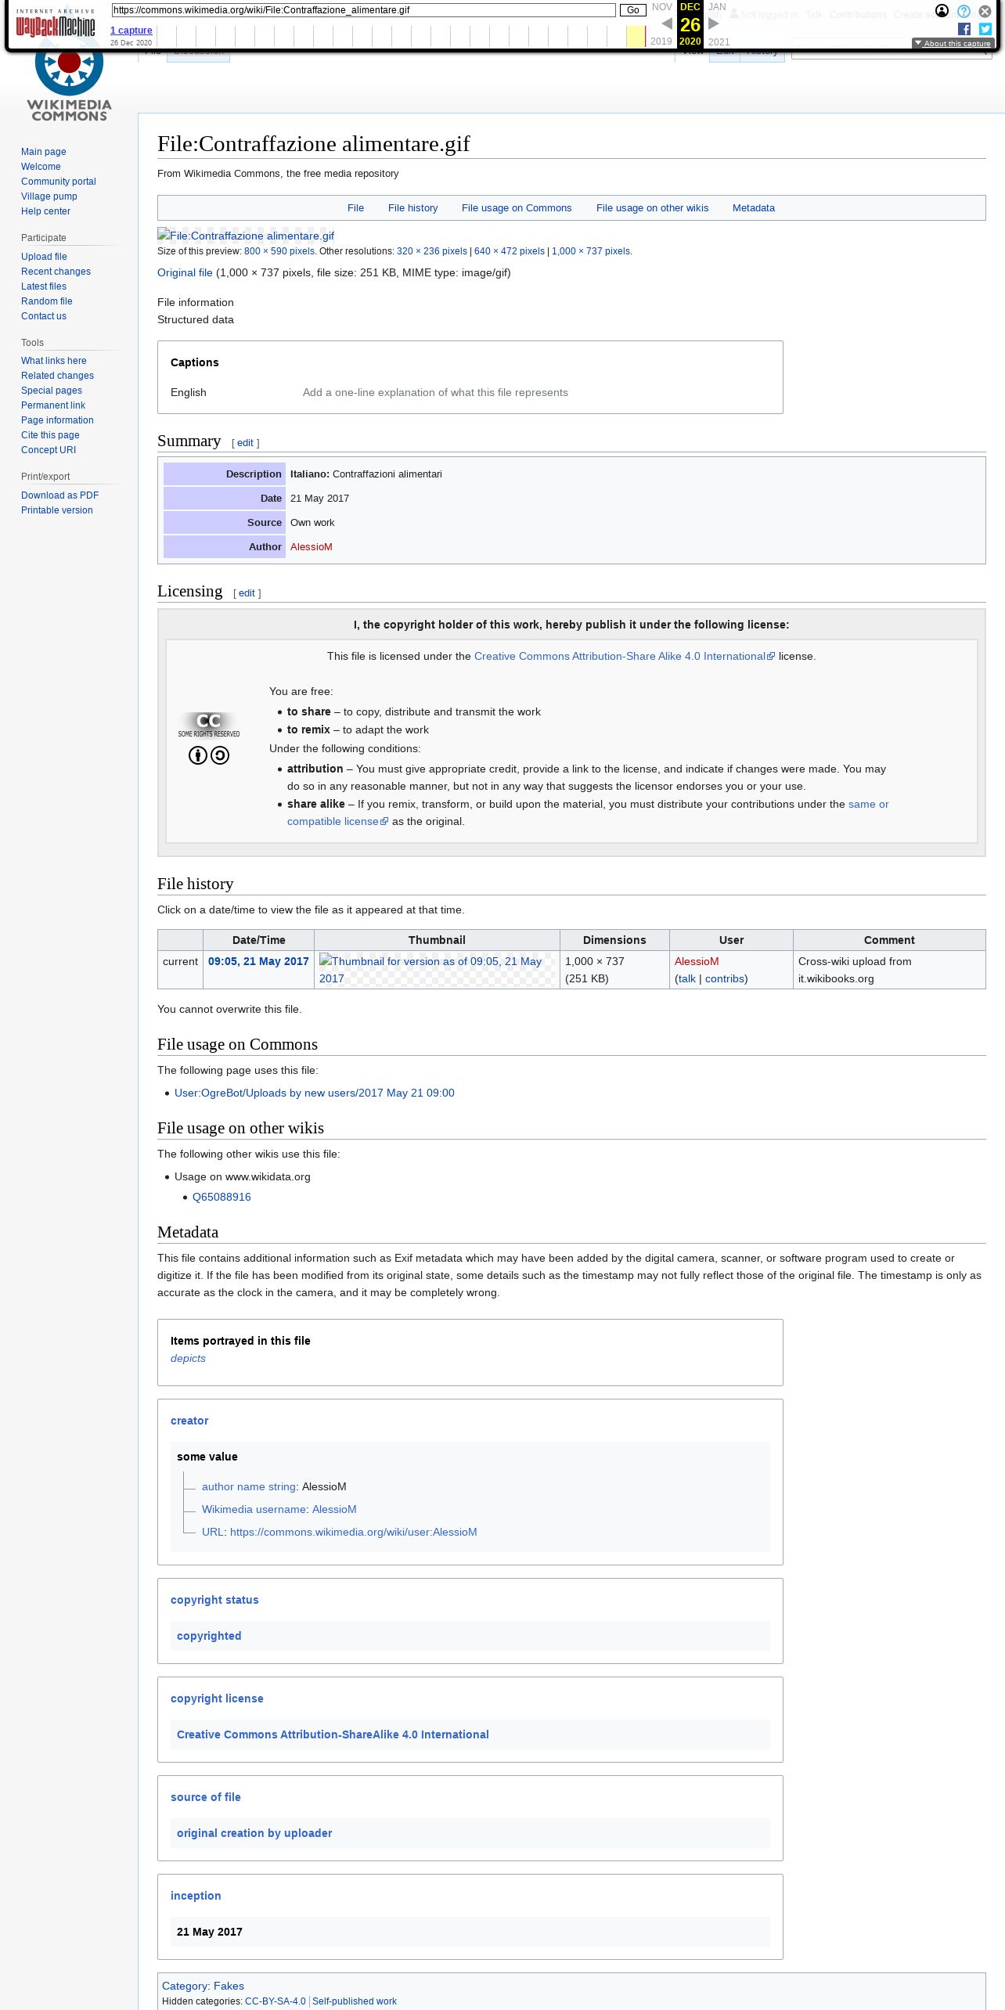Open Wayback help question icon
Viewport: 1005px width, 2010px height.
(964, 11)
